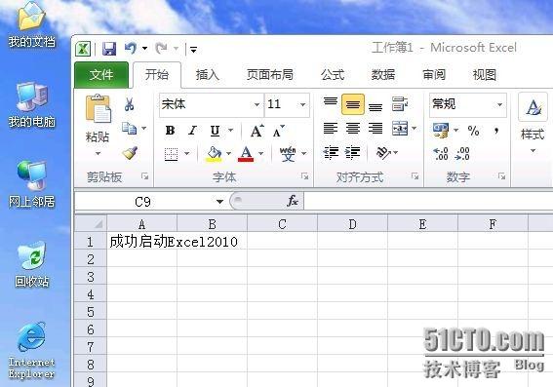The image size is (553, 387).
Task: Cut selection with the scissors icon
Action: (129, 104)
